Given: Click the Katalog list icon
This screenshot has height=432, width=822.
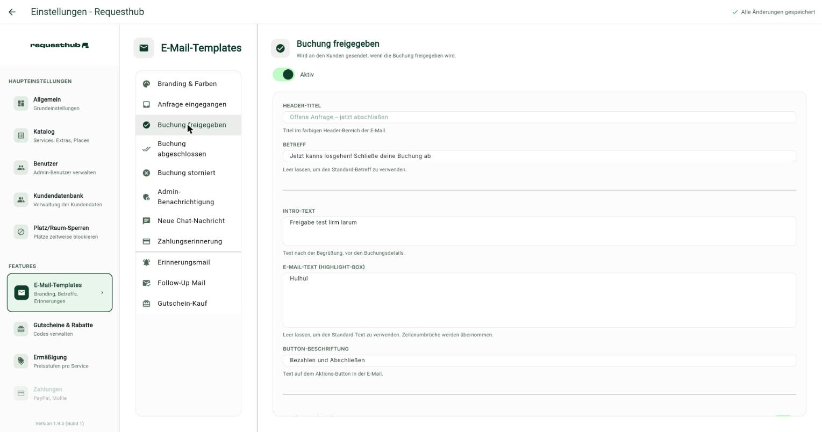Looking at the screenshot, I should tap(21, 135).
